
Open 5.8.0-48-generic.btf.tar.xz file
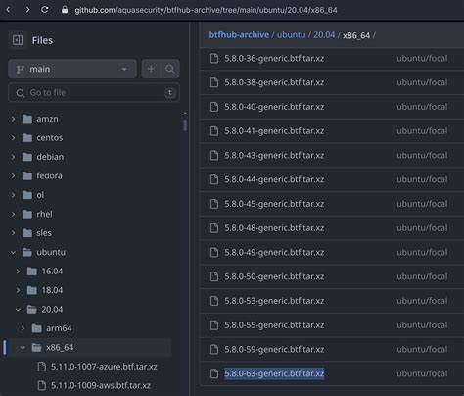click(274, 228)
